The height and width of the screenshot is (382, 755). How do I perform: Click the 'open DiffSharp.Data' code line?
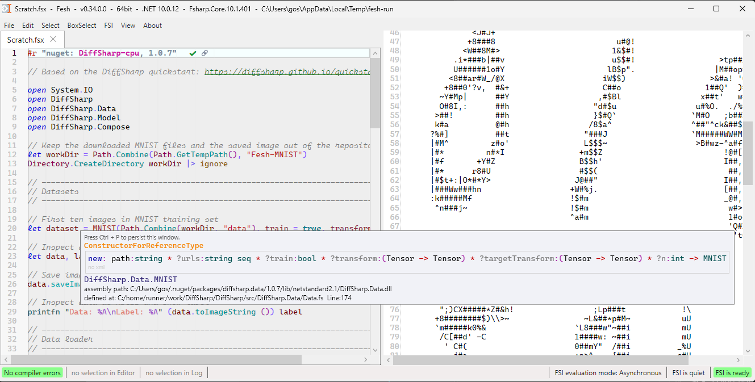pyautogui.click(x=72, y=108)
